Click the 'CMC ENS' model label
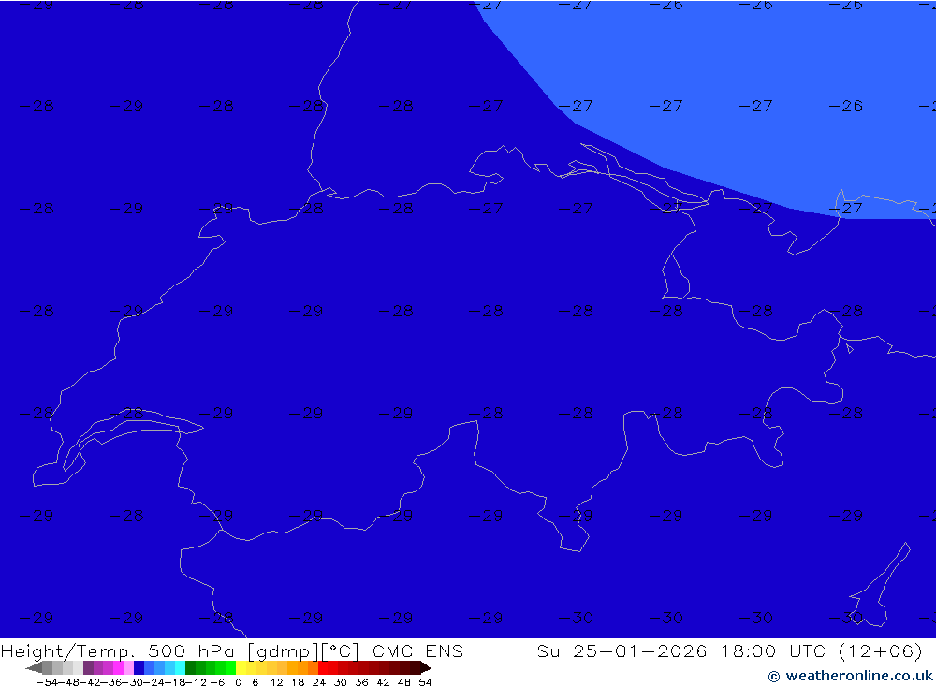This screenshot has width=936, height=686. pos(417,650)
